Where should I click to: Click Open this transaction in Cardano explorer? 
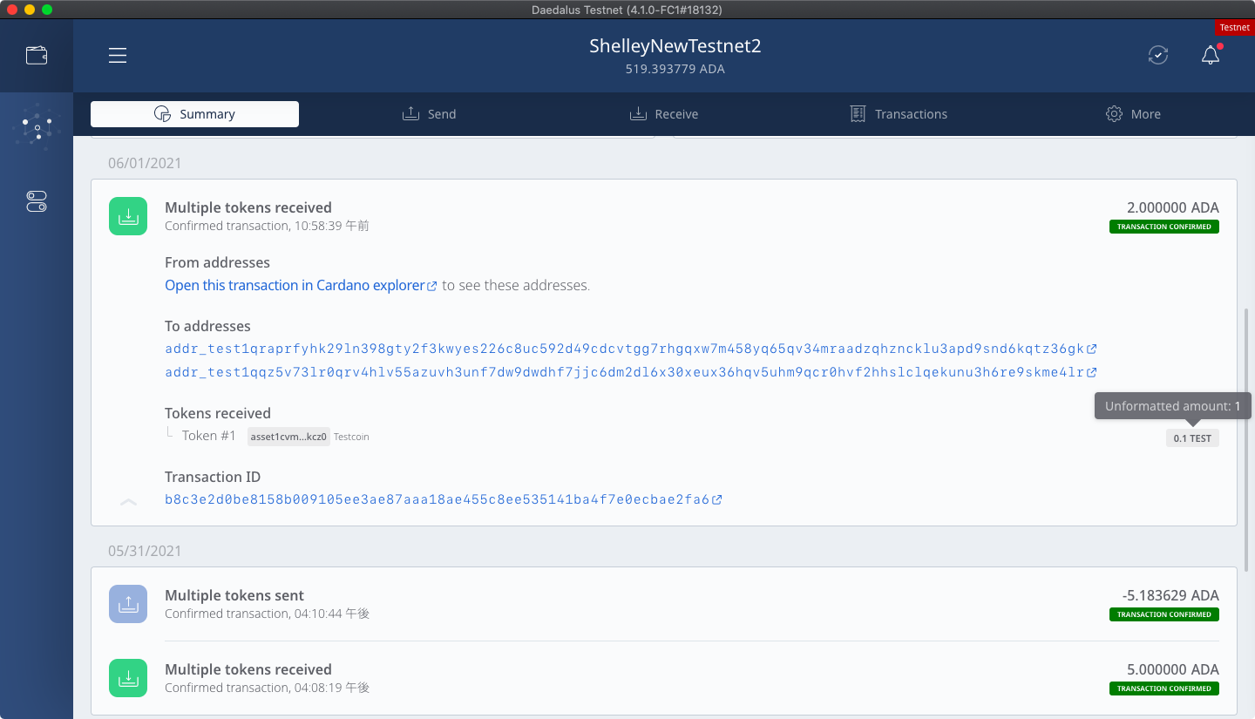click(x=295, y=286)
